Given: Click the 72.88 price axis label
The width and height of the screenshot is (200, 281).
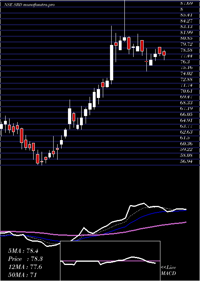Looking at the screenshot, I should (x=186, y=79).
